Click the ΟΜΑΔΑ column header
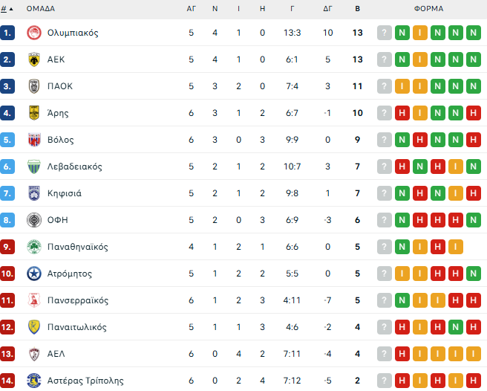 coord(40,9)
